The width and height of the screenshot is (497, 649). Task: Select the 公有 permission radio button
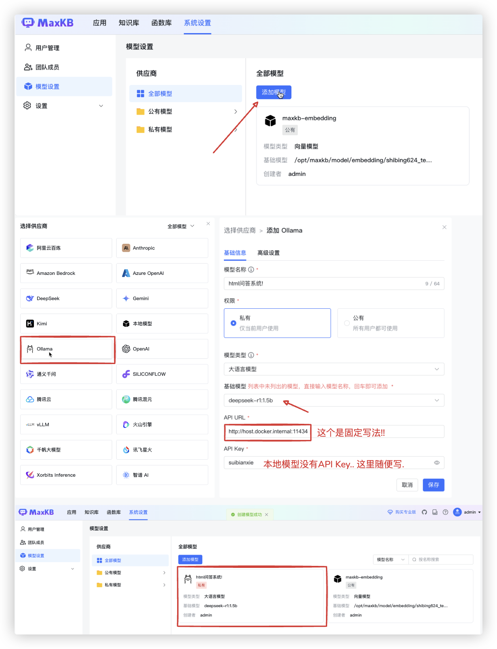coord(347,323)
